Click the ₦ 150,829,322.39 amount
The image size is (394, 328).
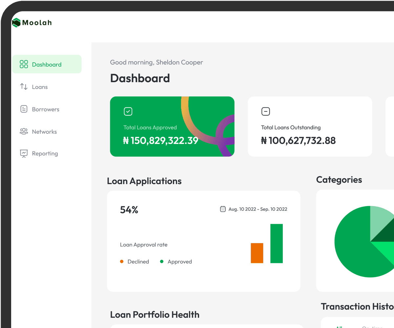pyautogui.click(x=160, y=141)
